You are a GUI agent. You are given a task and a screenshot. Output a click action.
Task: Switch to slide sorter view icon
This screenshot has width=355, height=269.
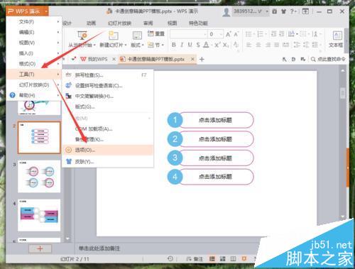coord(223,259)
